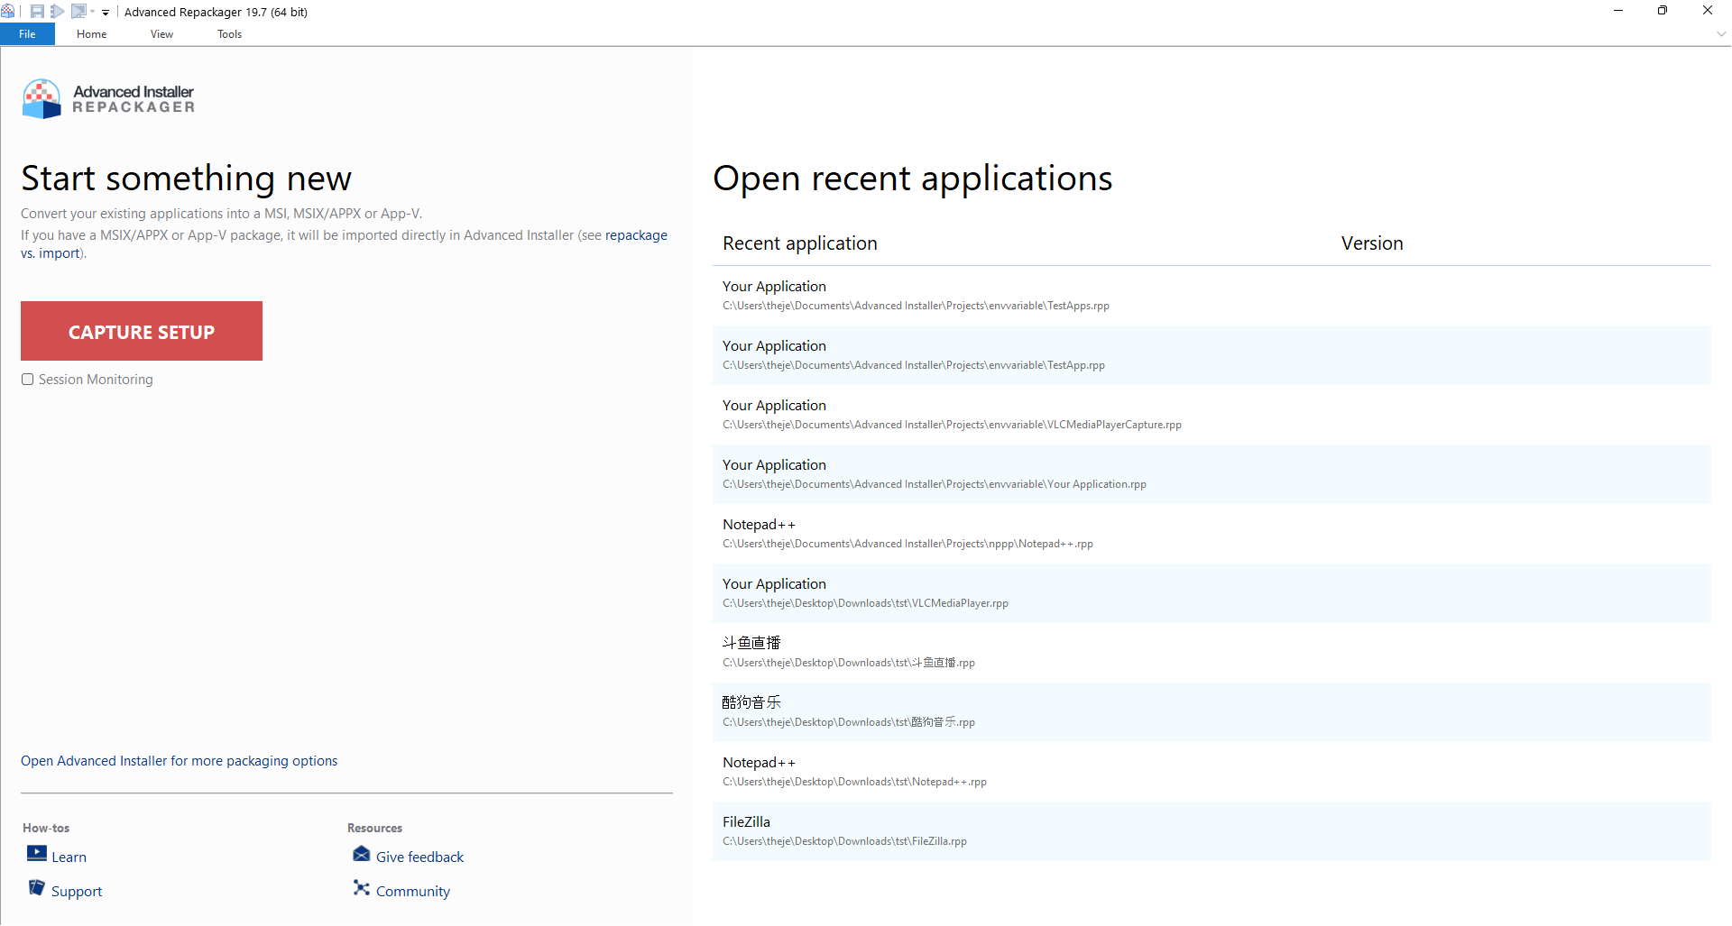This screenshot has height=926, width=1732.
Task: Open the Give feedback link
Action: coord(419,857)
